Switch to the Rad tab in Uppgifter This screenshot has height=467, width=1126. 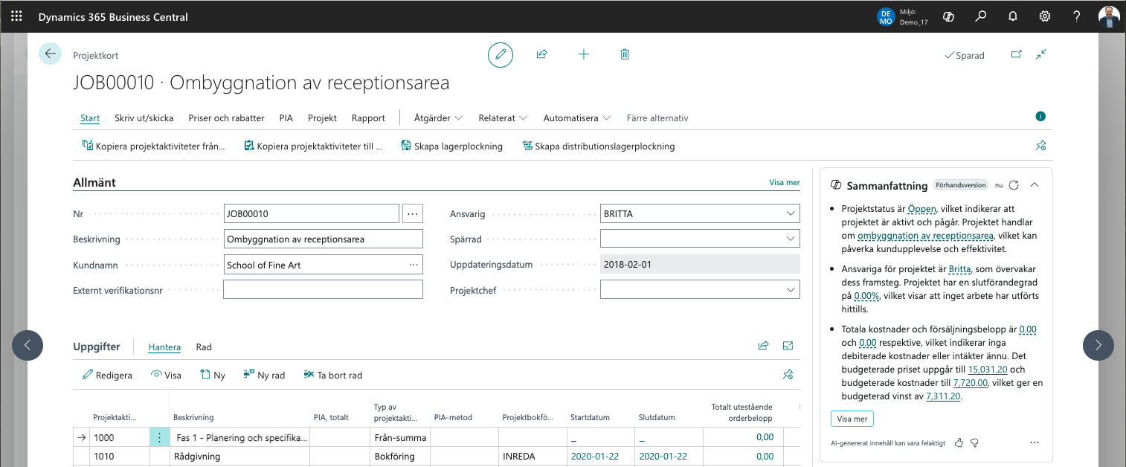pos(204,347)
